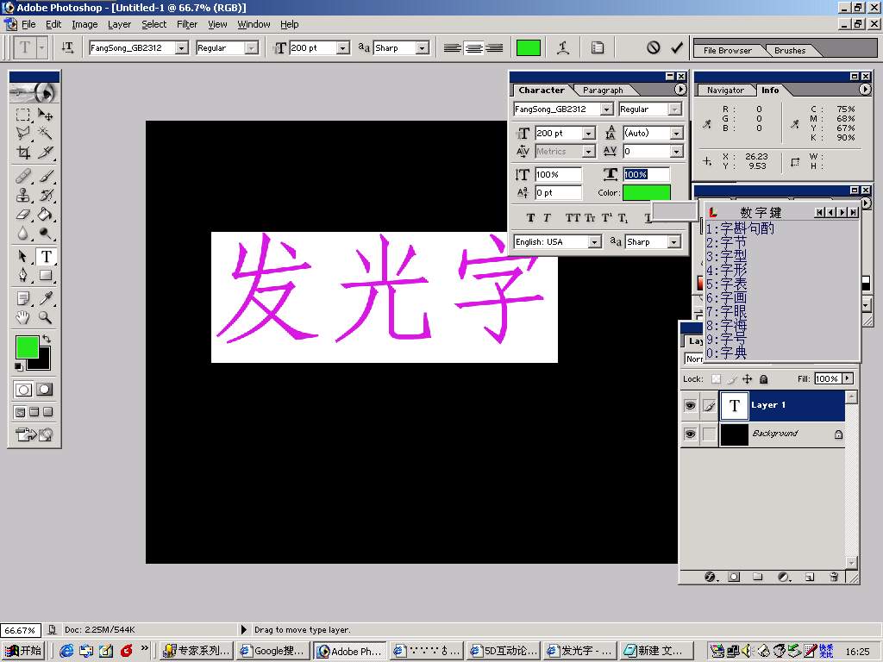This screenshot has height=662, width=883.
Task: Select the Dodge tool
Action: (46, 233)
